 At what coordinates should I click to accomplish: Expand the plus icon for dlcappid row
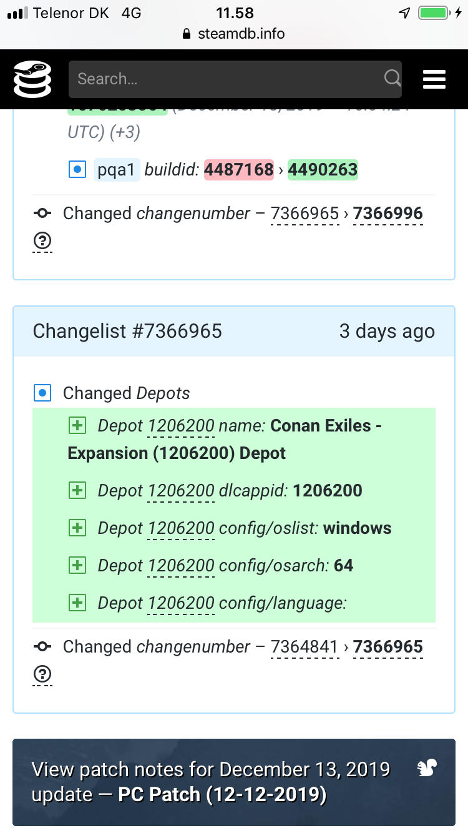[x=77, y=491]
